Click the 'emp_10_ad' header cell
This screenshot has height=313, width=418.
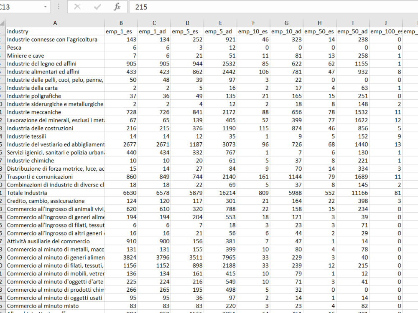coord(286,31)
